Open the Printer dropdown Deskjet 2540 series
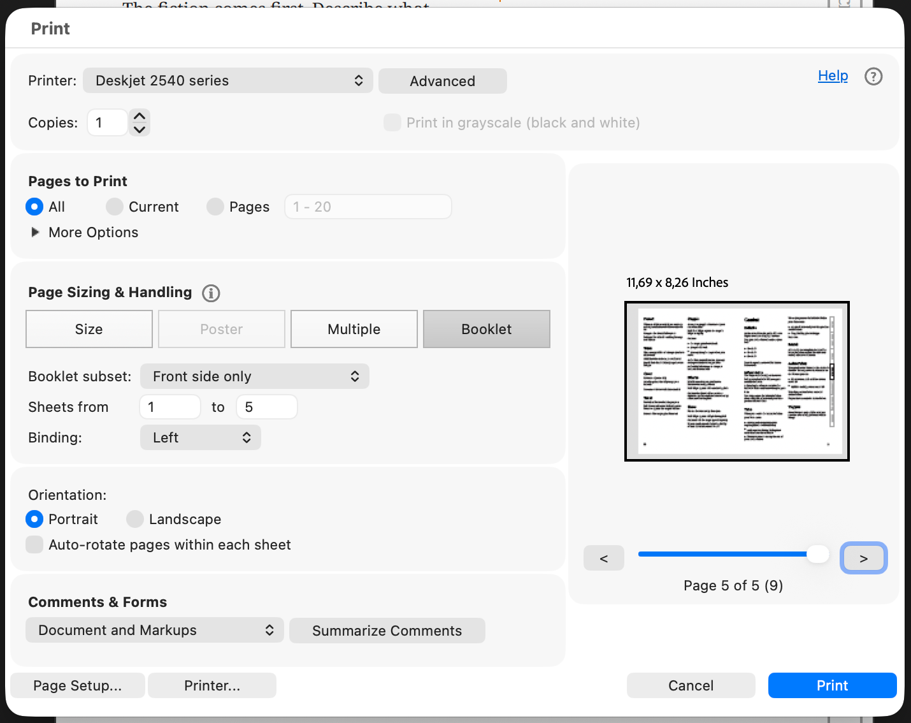 pyautogui.click(x=228, y=80)
